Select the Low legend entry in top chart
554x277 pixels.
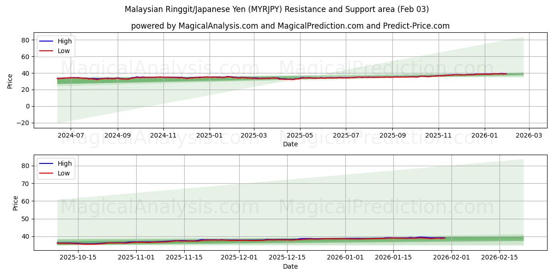click(x=64, y=51)
